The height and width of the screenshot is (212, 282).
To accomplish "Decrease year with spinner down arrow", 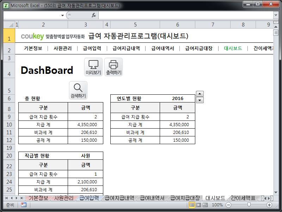I will [200, 100].
